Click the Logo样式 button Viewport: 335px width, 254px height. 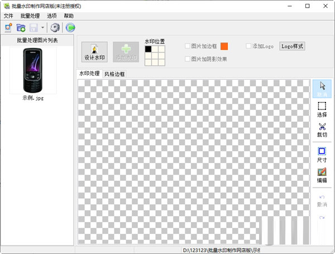click(292, 46)
